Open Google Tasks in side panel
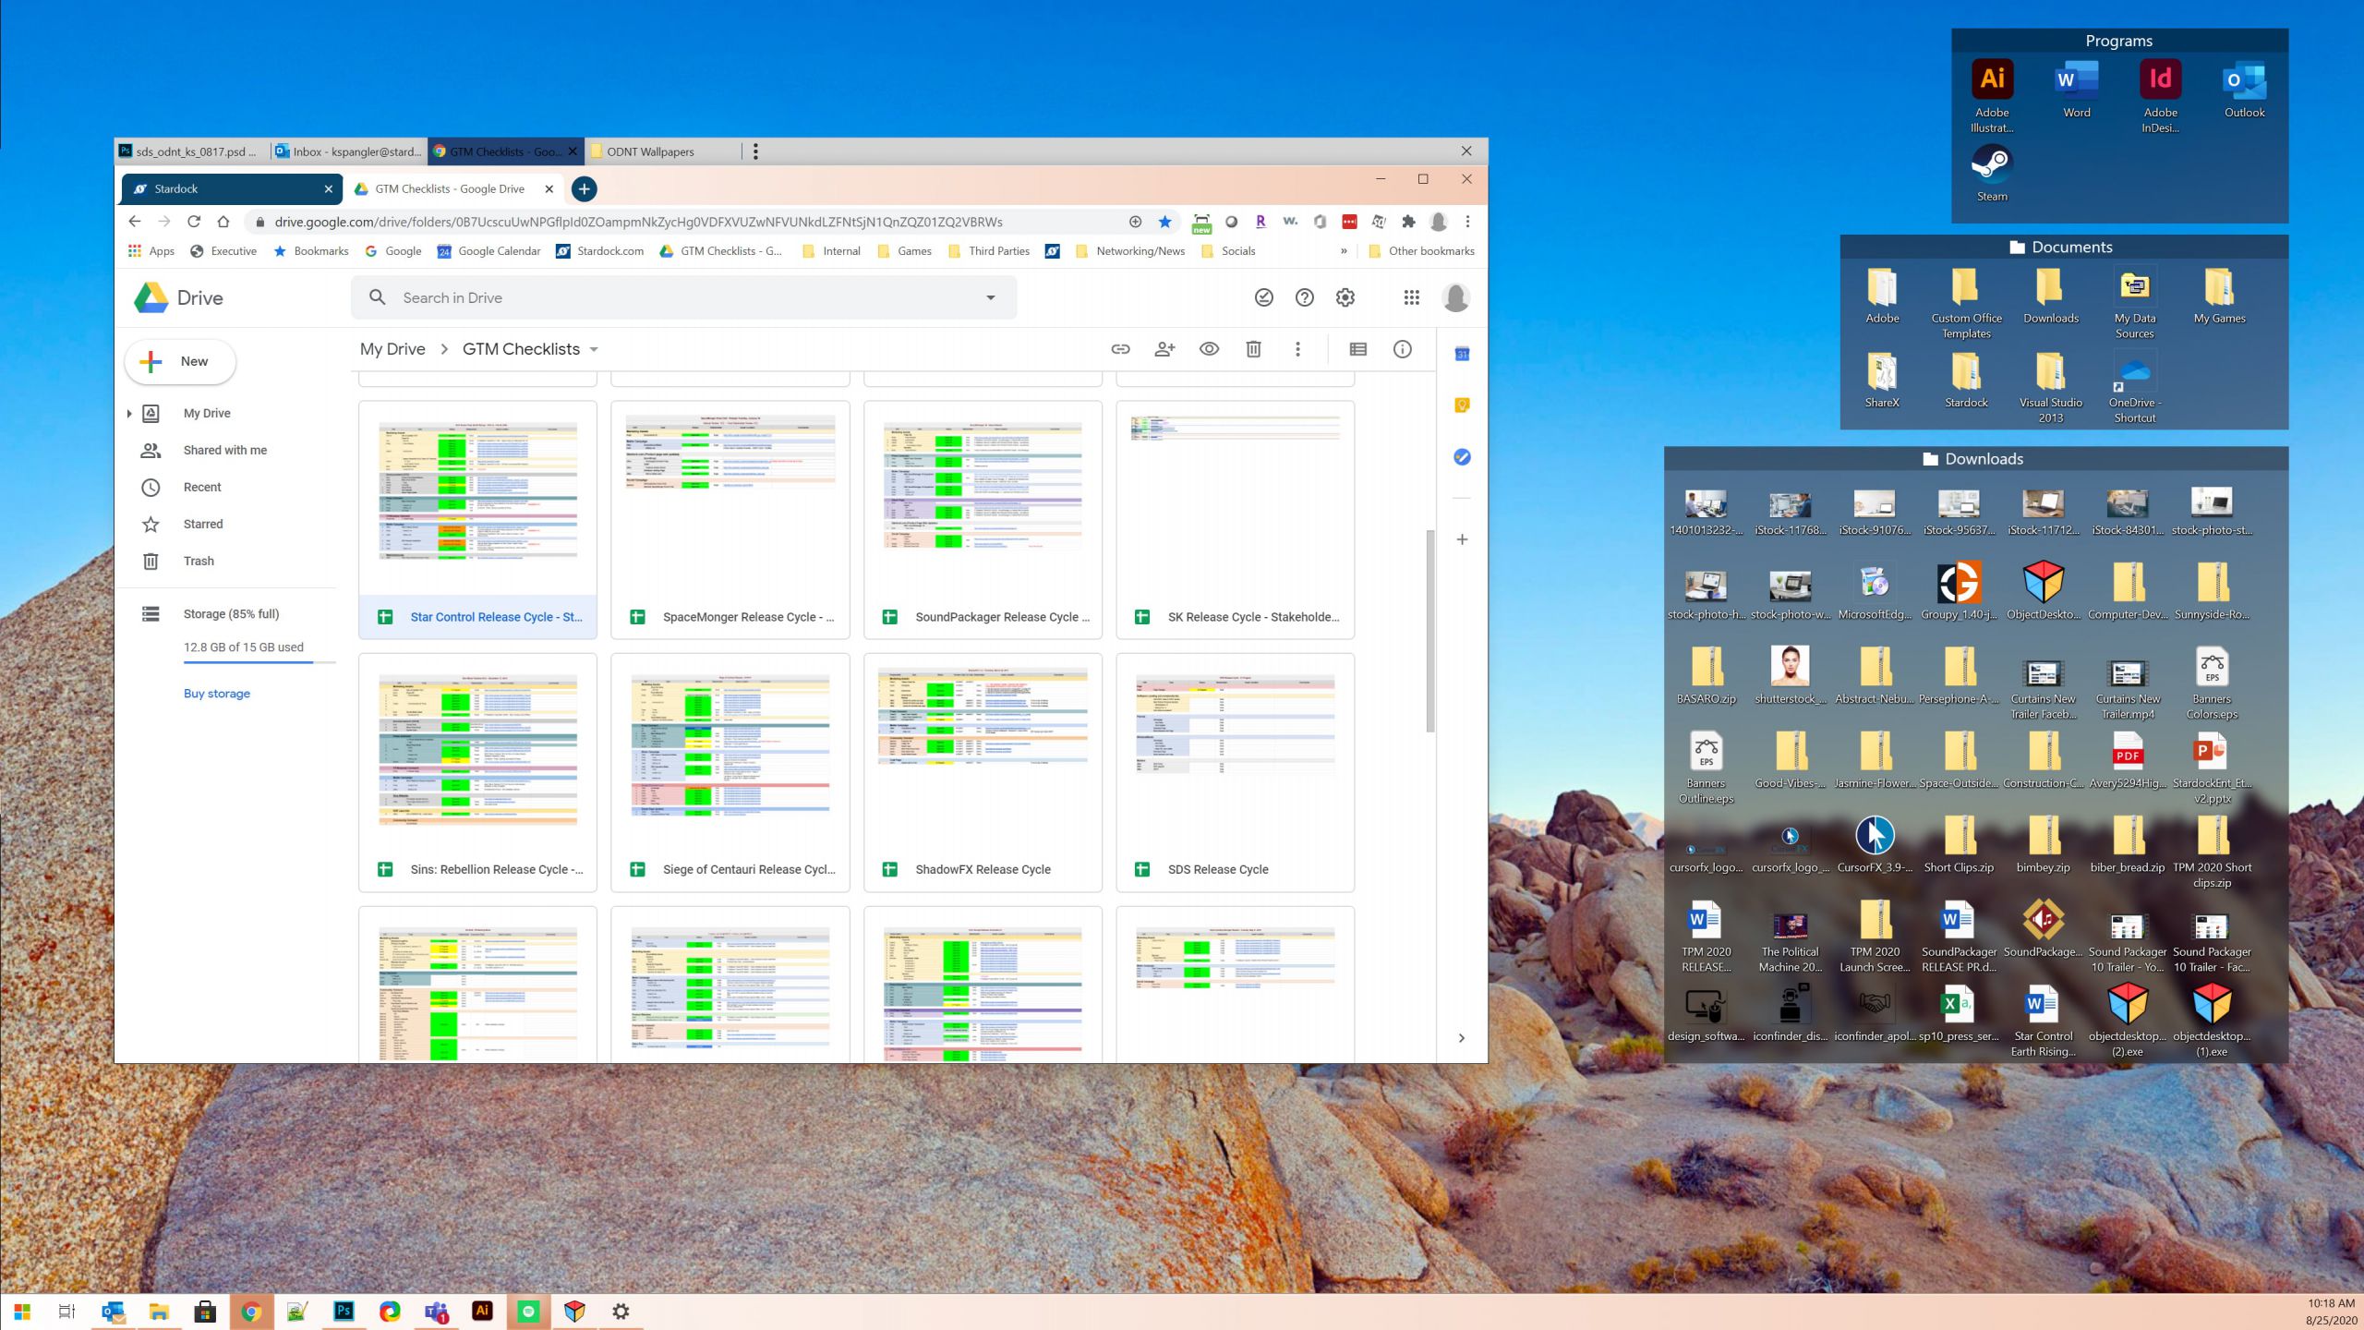This screenshot has height=1330, width=2364. (1462, 457)
